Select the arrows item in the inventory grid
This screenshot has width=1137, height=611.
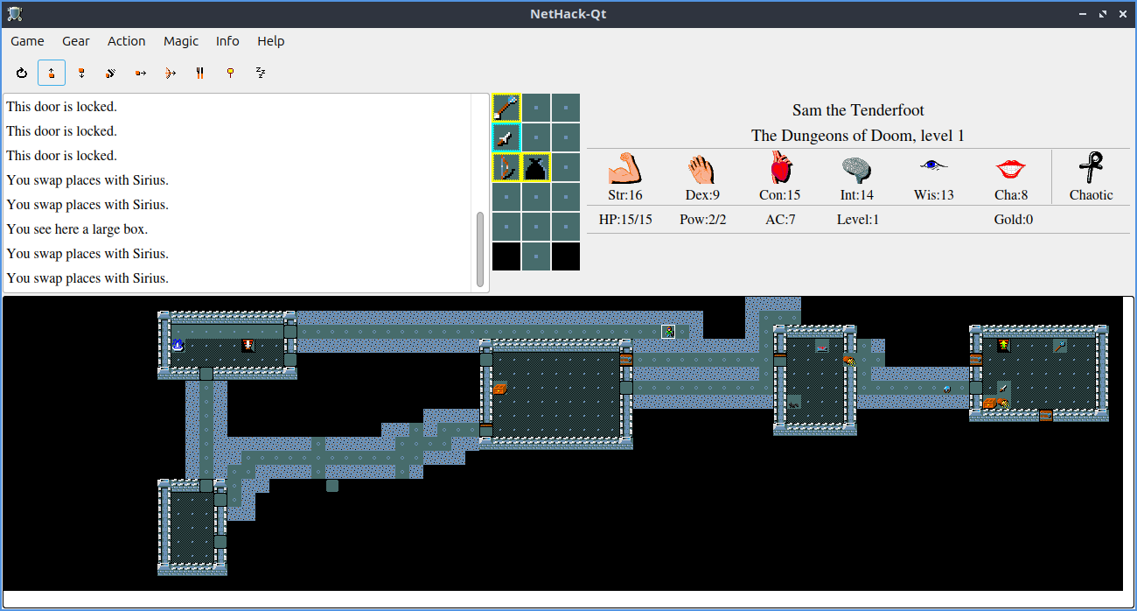click(x=506, y=108)
